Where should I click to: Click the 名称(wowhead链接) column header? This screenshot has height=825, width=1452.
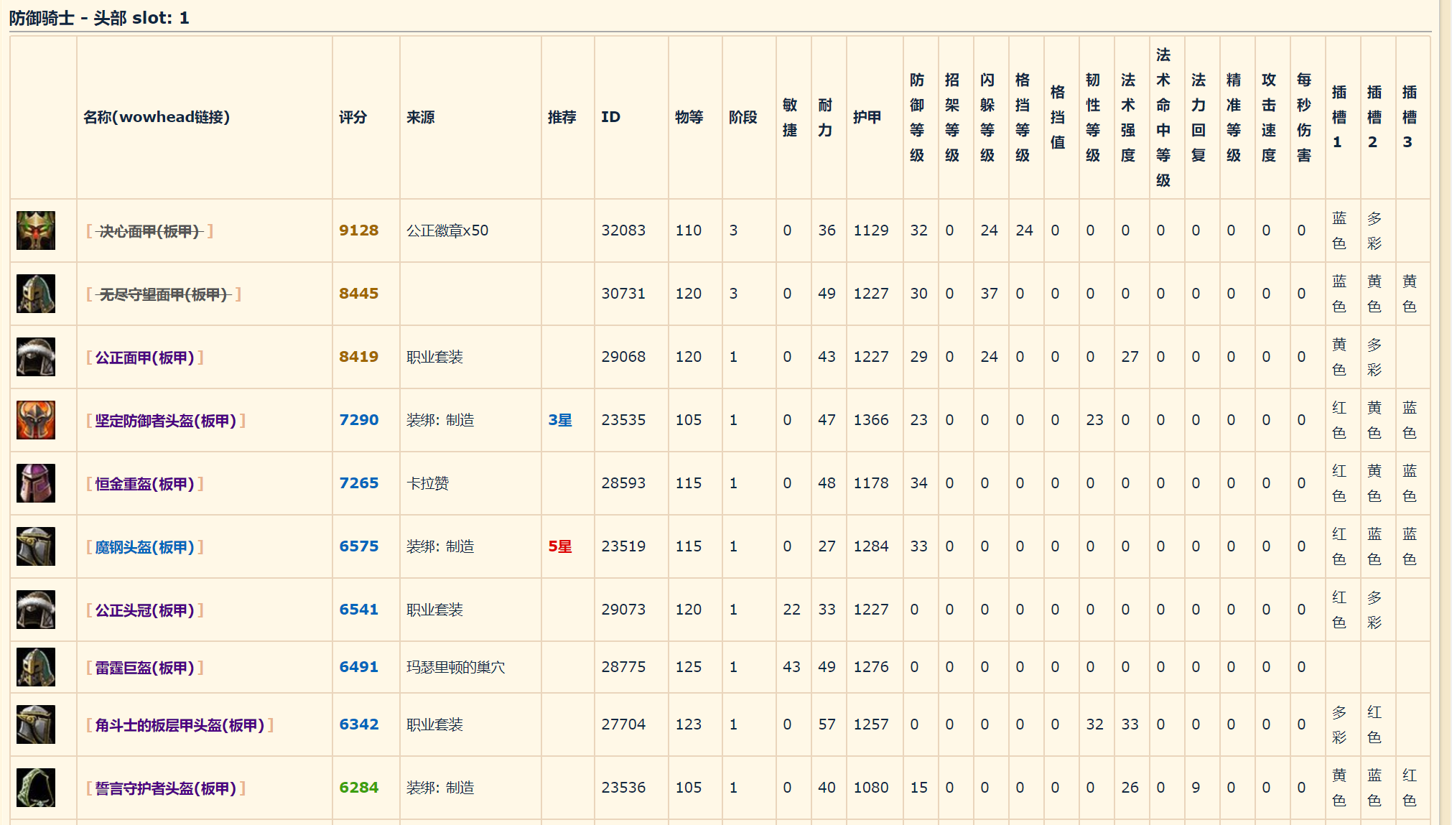(x=157, y=117)
